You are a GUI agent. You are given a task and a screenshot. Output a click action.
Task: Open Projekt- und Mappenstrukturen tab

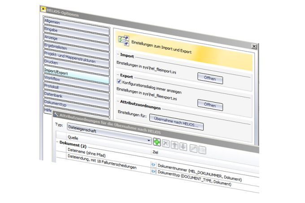(76, 59)
